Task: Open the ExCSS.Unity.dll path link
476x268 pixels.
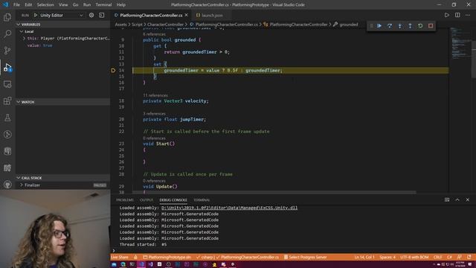Action: coord(229,208)
